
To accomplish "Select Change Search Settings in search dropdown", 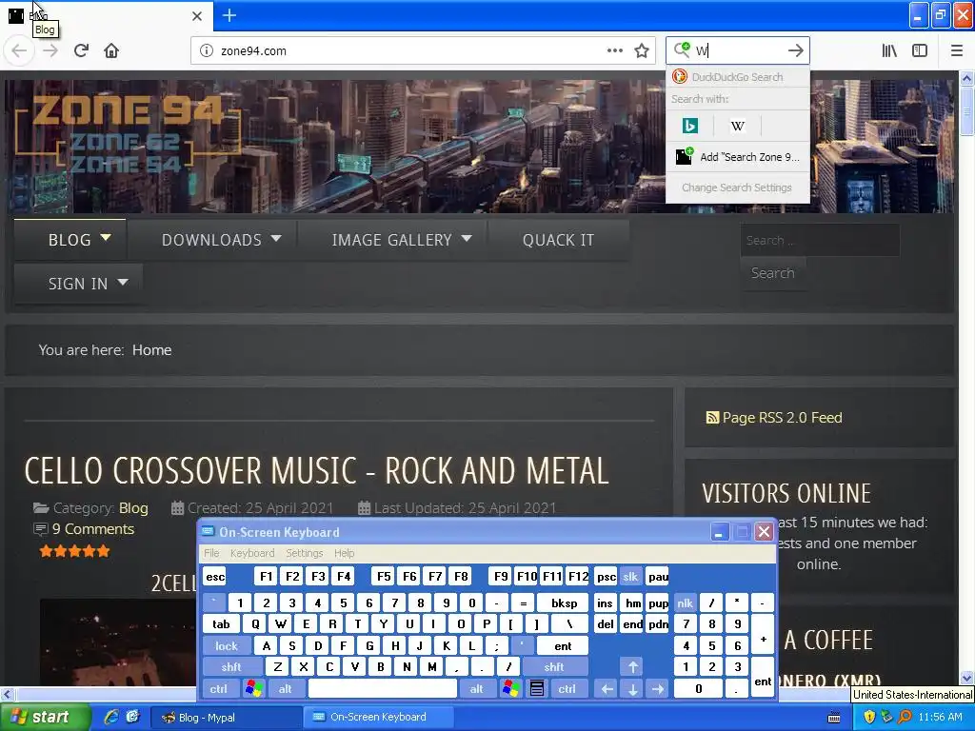I will click(737, 188).
